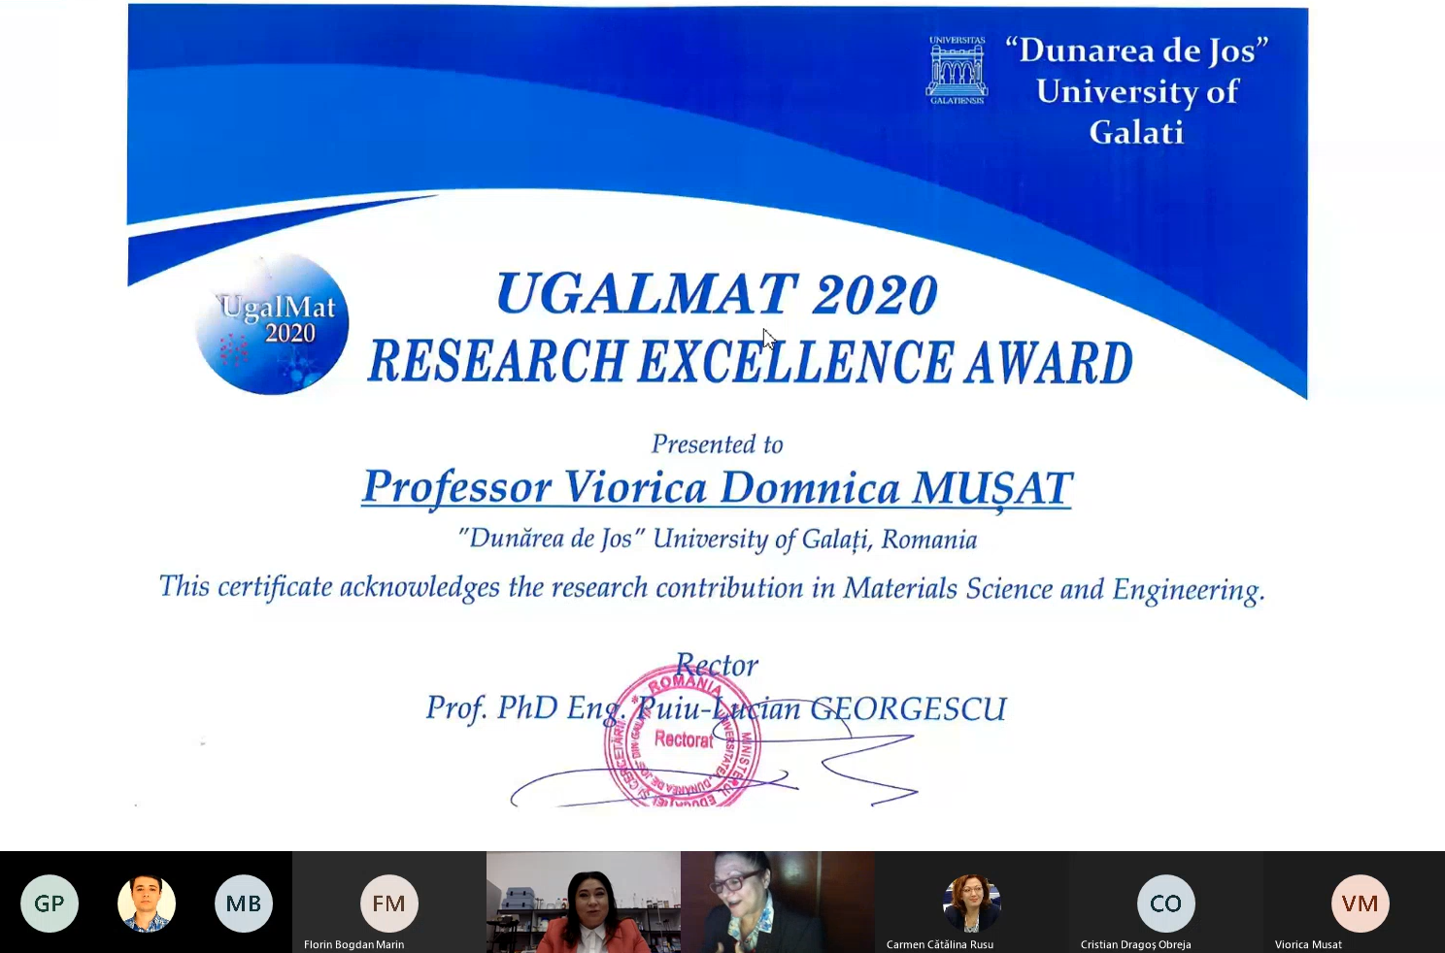The width and height of the screenshot is (1445, 953).
Task: Click the 'Rector' title text
Action: click(x=717, y=666)
